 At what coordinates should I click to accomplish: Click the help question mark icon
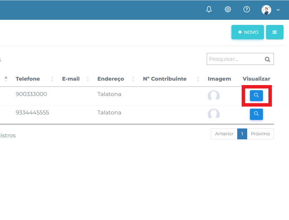click(246, 9)
